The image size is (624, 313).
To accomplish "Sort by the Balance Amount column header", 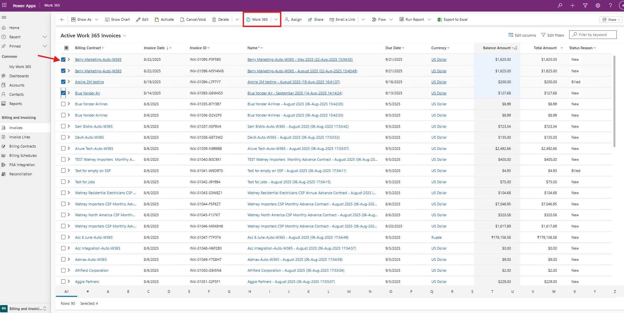I will (499, 48).
